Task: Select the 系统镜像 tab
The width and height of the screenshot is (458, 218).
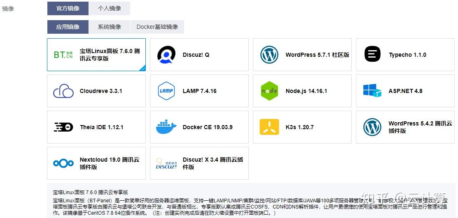Action: tap(109, 27)
